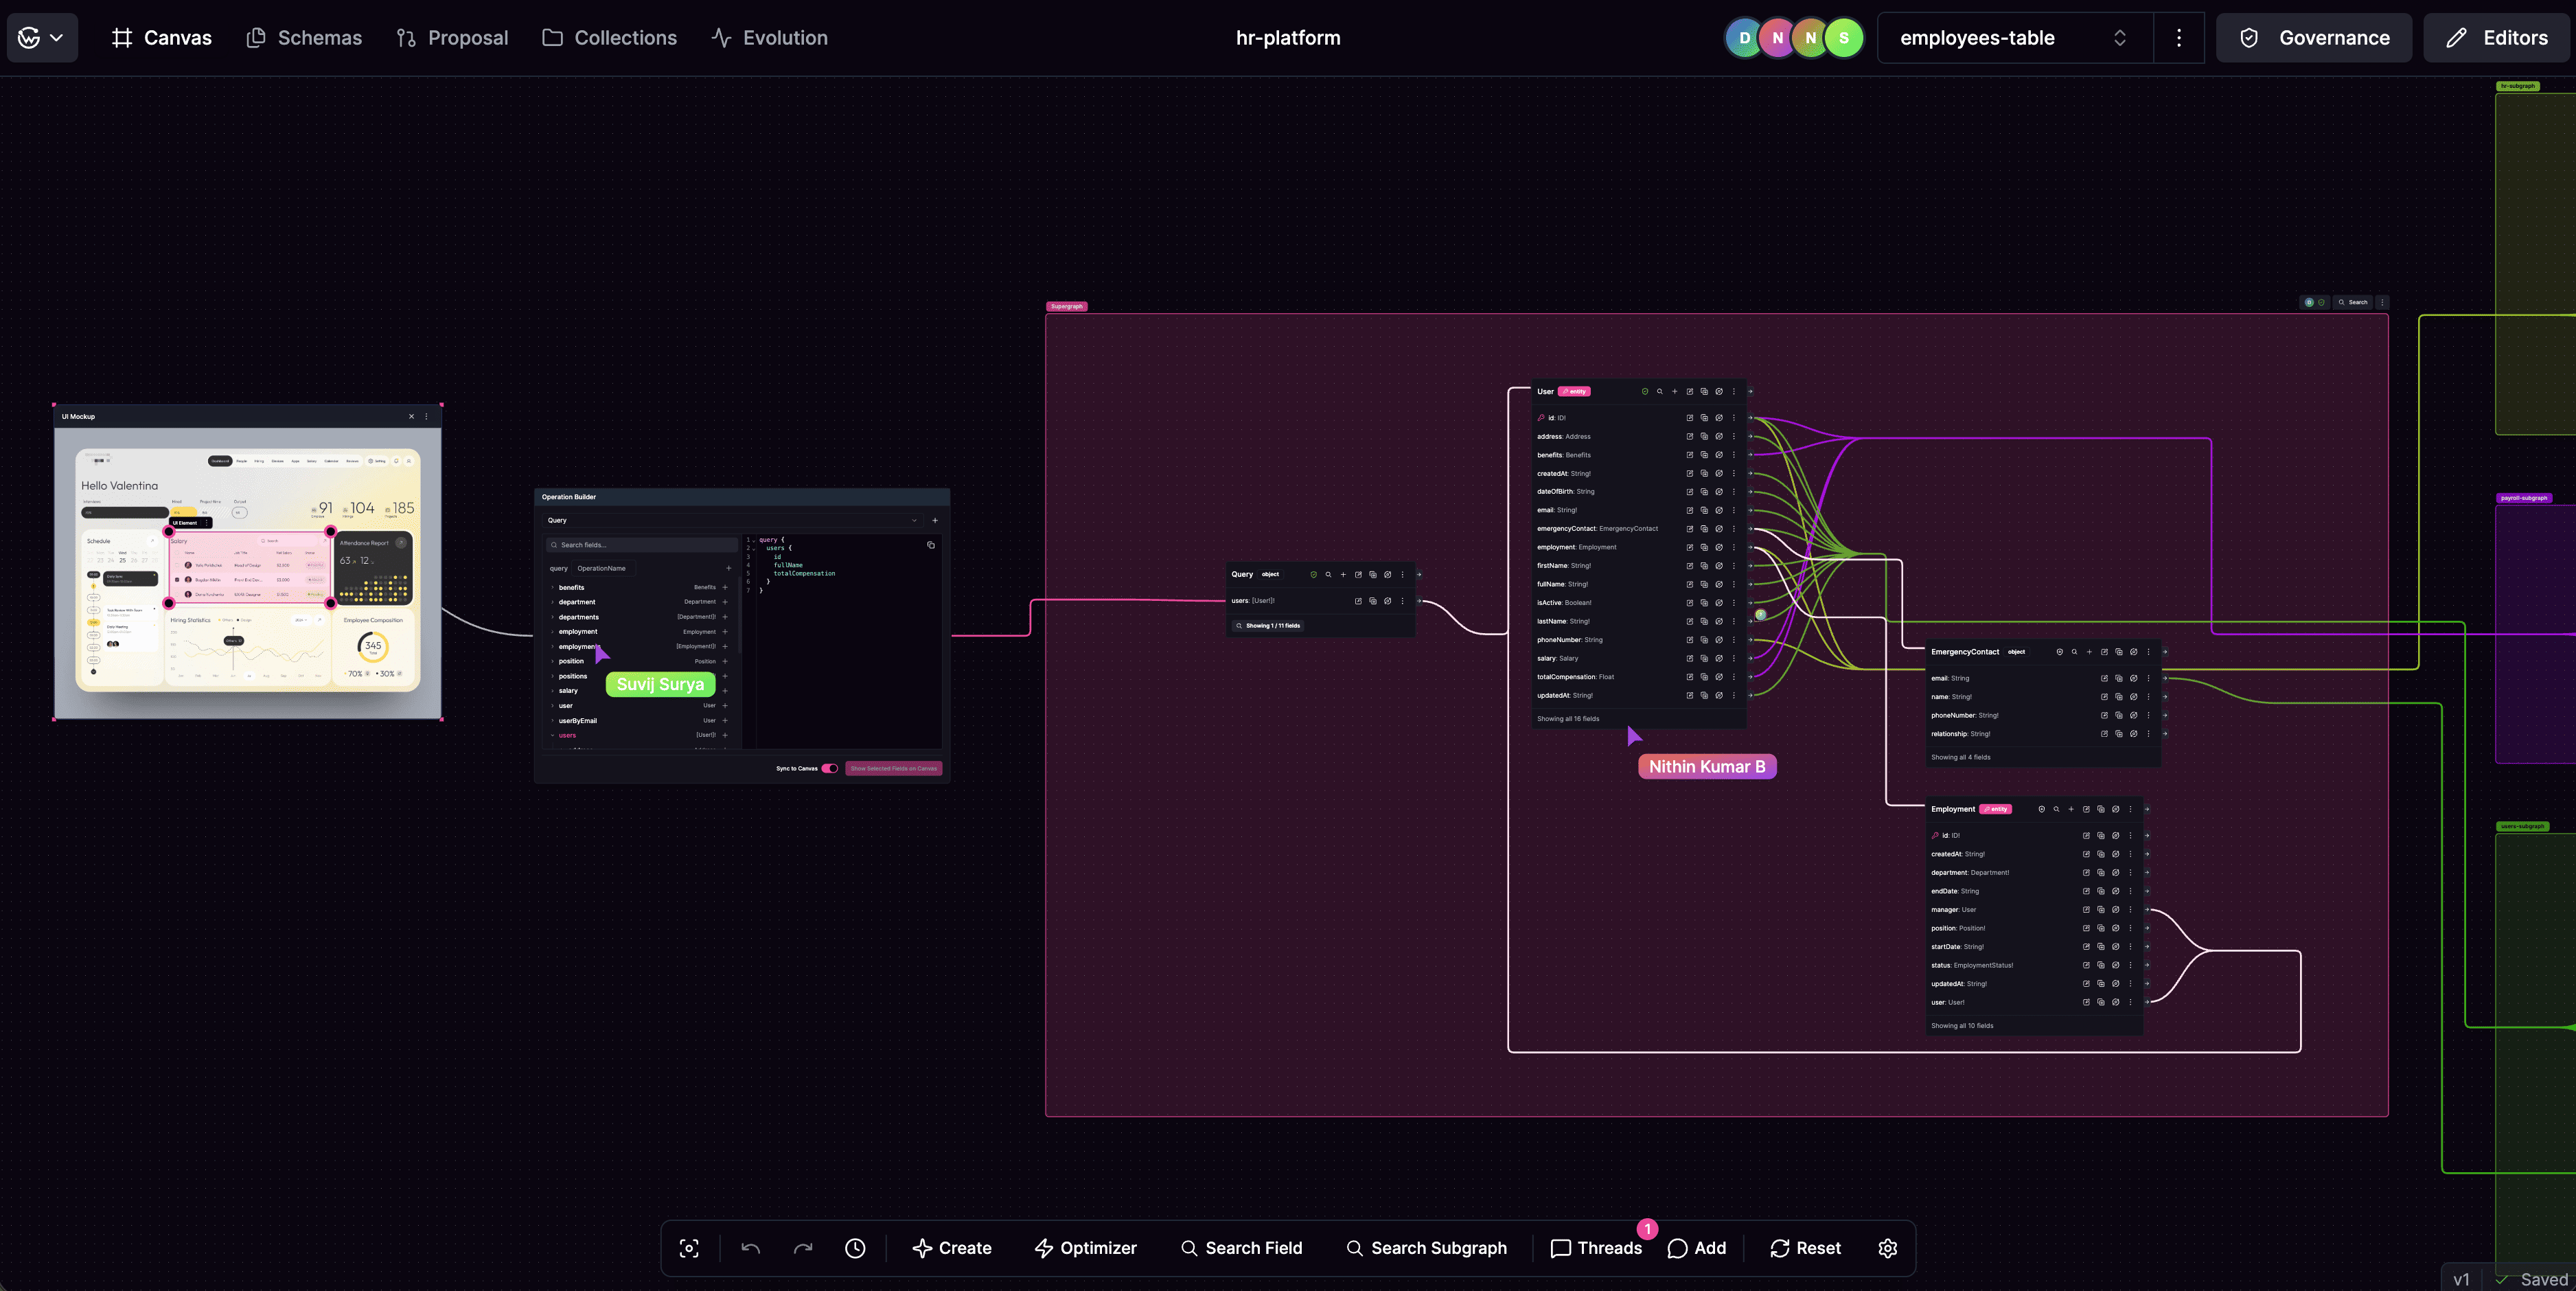This screenshot has height=1291, width=2576.
Task: Click the undo icon in bottom toolbar
Action: click(x=750, y=1248)
